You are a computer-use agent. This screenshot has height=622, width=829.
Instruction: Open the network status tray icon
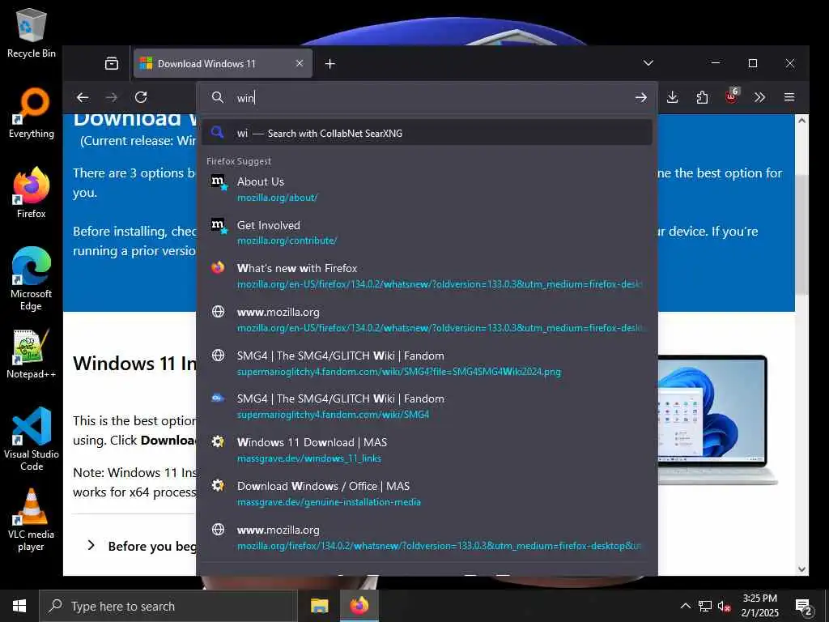(705, 606)
